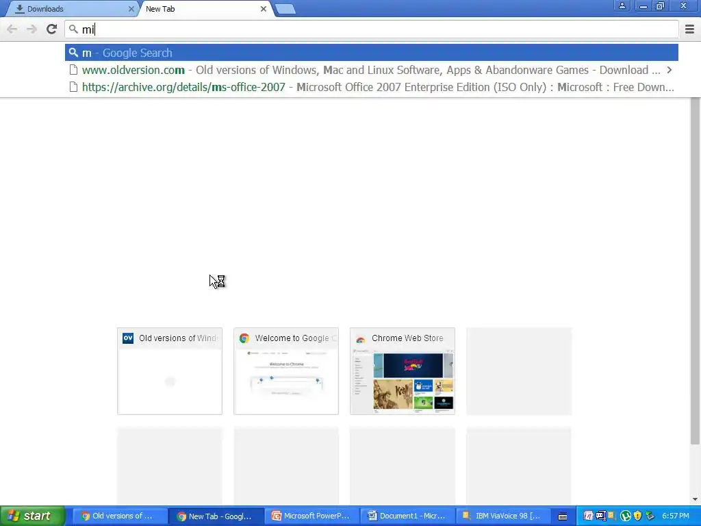The height and width of the screenshot is (526, 701).
Task: Click the ViaVoice tray icon beside uTorrent
Action: (x=612, y=516)
